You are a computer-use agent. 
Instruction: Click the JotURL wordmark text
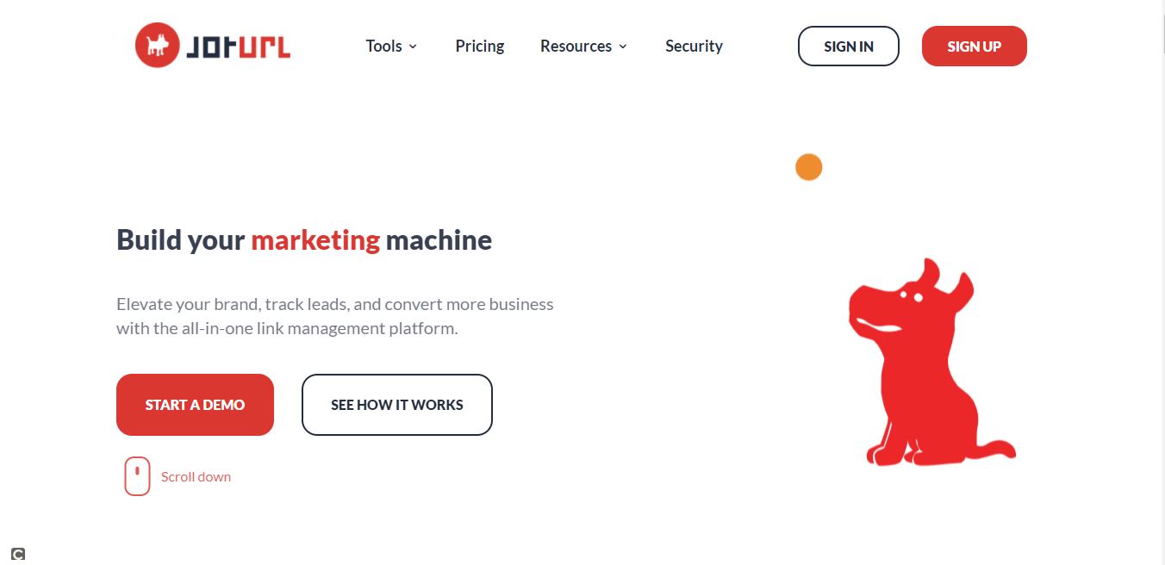[238, 47]
